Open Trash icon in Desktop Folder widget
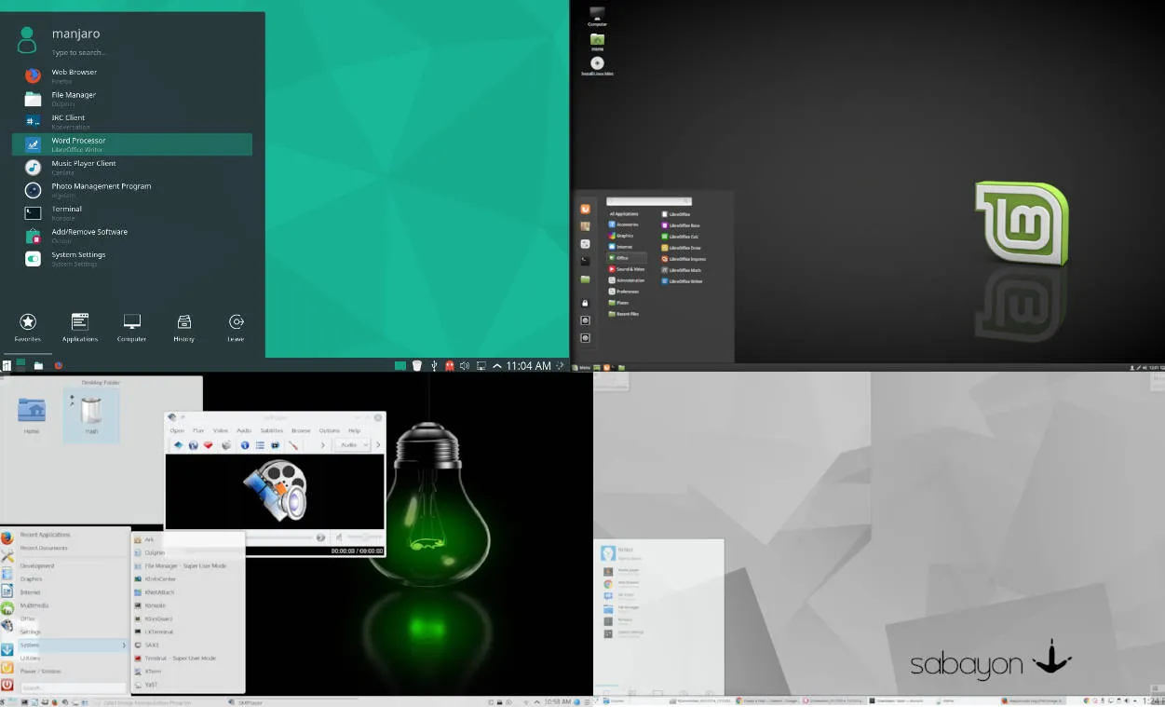1165x707 pixels. point(90,415)
